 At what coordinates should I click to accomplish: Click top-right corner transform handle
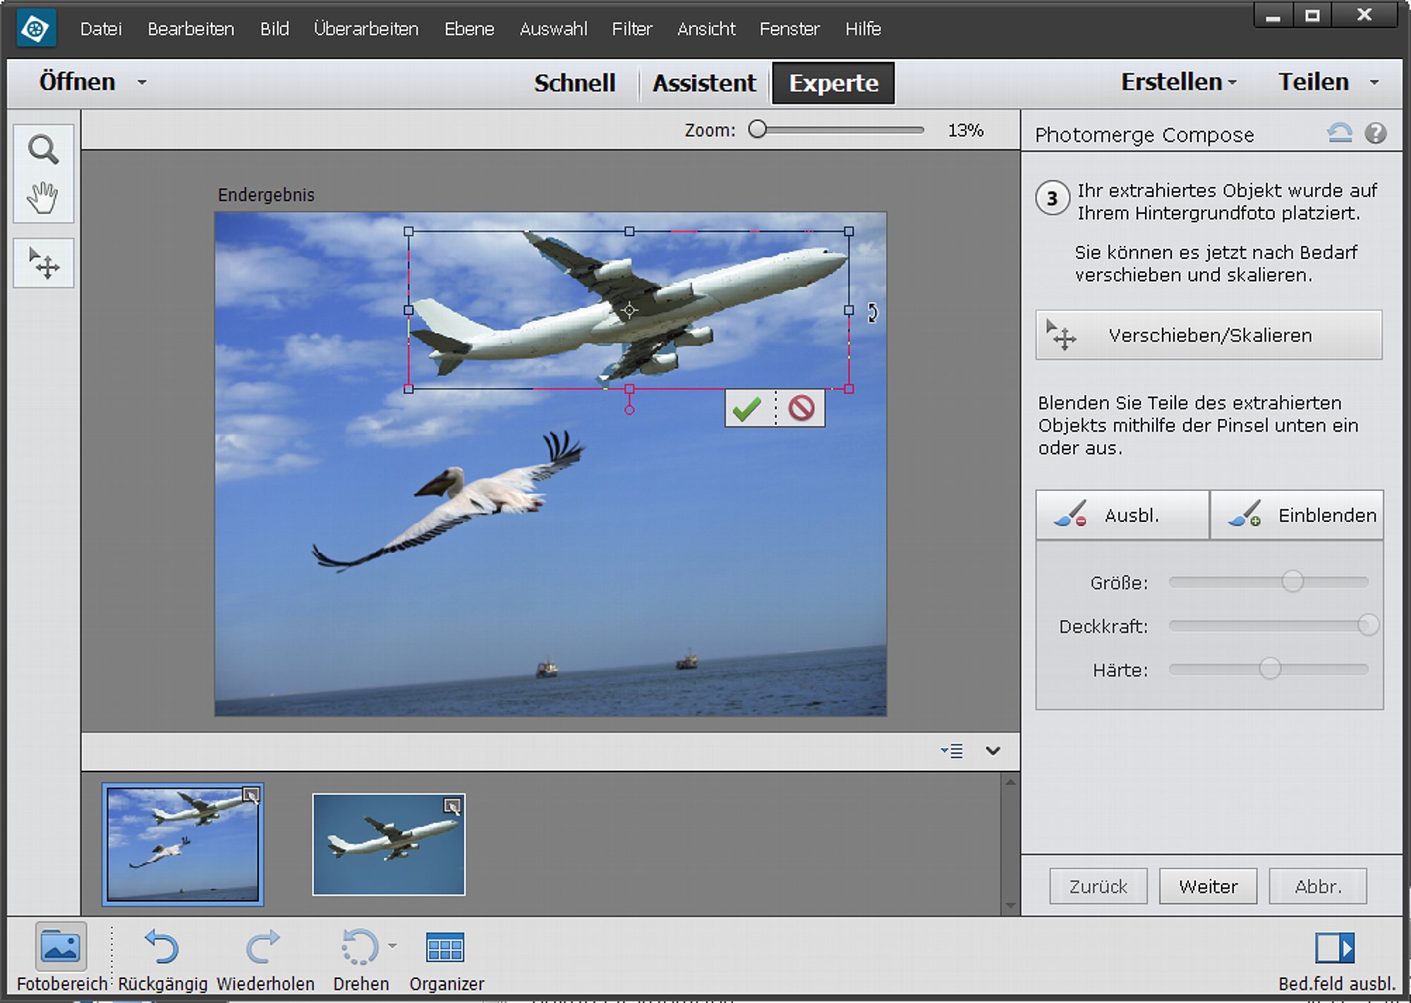click(849, 231)
